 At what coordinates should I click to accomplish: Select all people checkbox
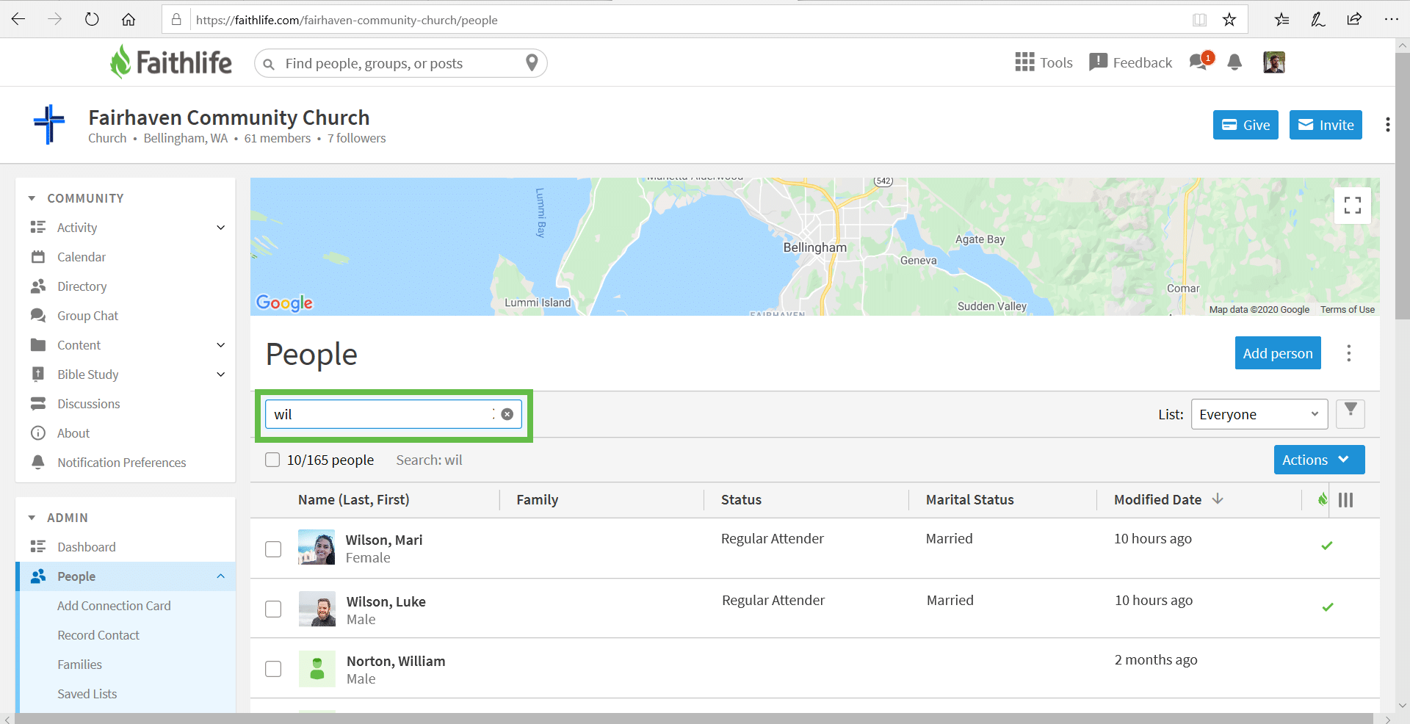pos(272,460)
